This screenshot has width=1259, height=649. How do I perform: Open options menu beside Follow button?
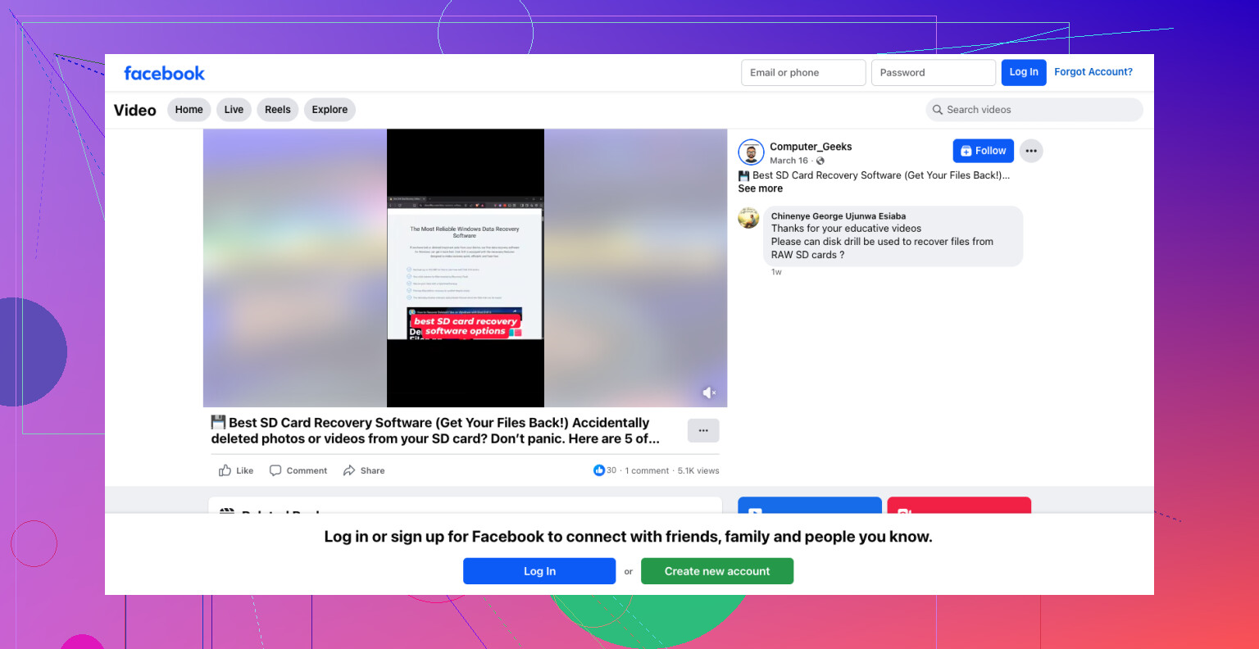click(1031, 151)
